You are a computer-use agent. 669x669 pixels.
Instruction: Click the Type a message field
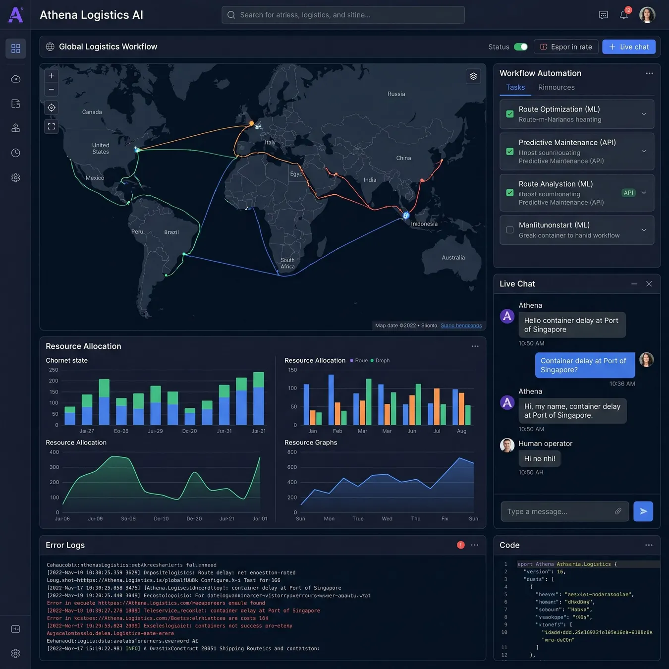point(565,511)
